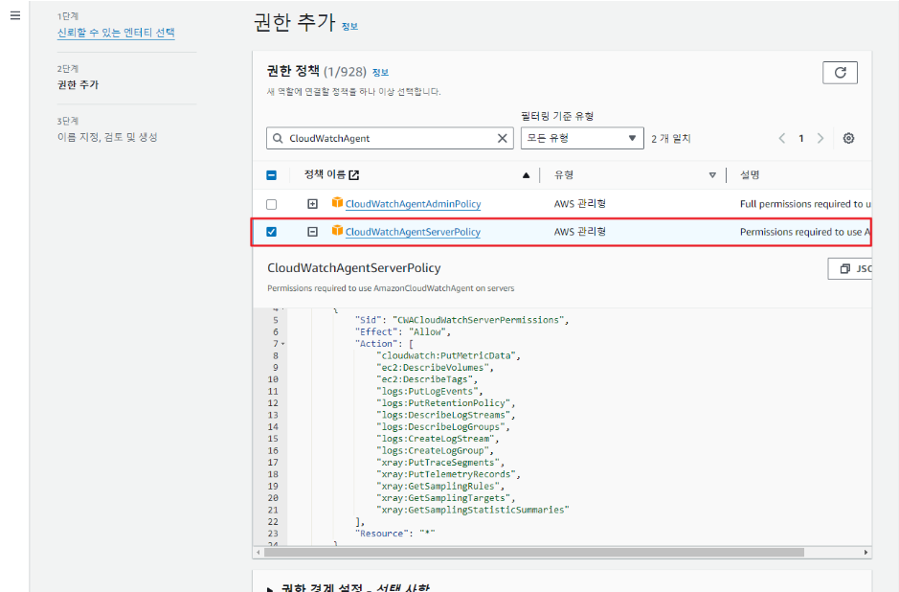Click "logs:PutLogEvents" line in JSON
This screenshot has width=899, height=592.
tap(430, 391)
